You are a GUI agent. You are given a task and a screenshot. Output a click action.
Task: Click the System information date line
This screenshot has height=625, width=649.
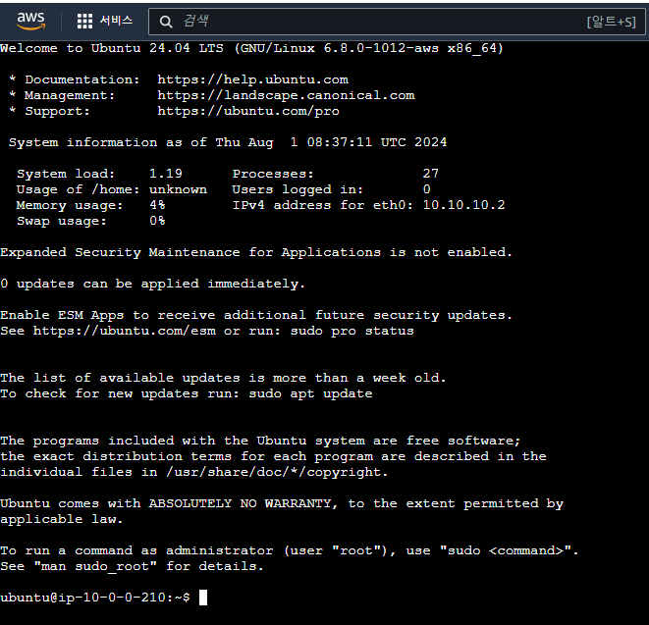[228, 142]
